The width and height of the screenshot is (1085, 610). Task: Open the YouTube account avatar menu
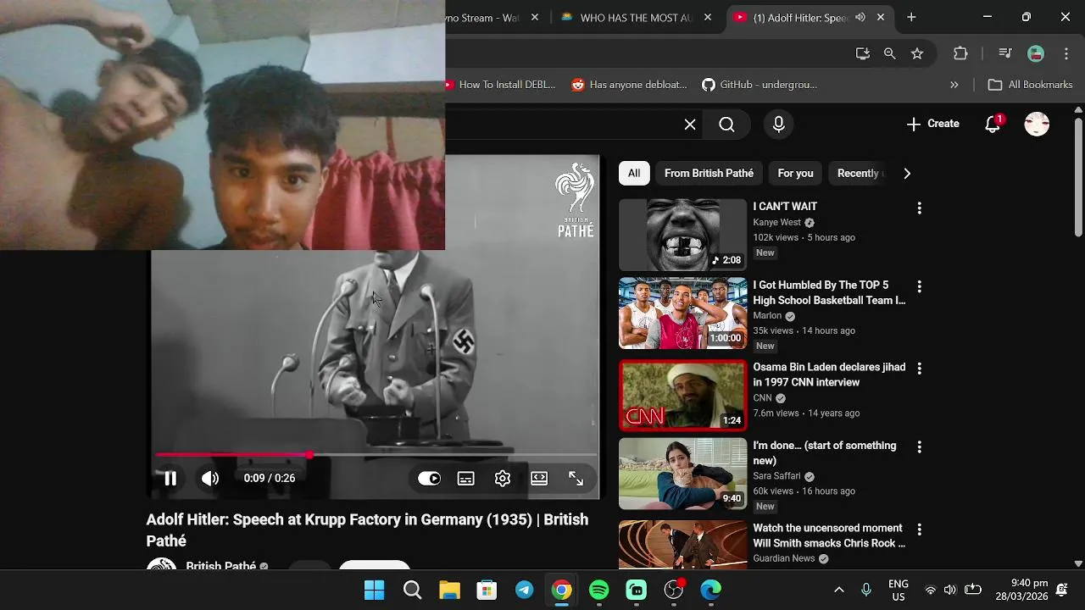(x=1037, y=124)
